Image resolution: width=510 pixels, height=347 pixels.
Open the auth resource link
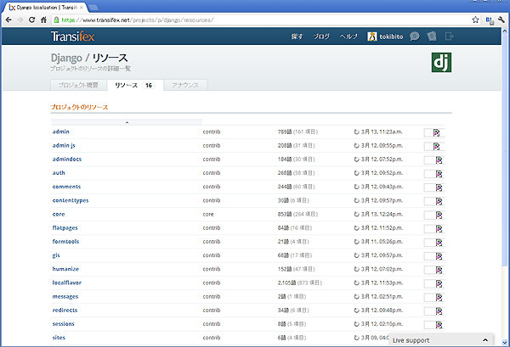coord(59,173)
